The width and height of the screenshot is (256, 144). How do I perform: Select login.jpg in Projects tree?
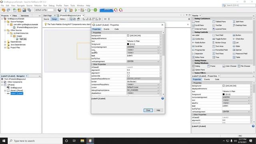tap(23, 39)
